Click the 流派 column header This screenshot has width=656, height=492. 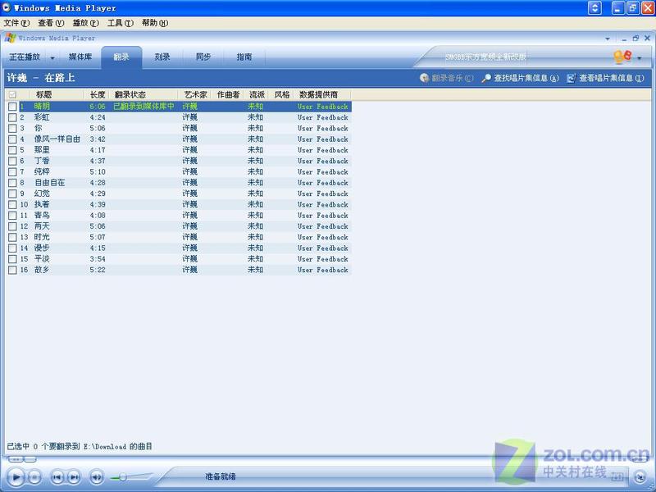point(257,94)
